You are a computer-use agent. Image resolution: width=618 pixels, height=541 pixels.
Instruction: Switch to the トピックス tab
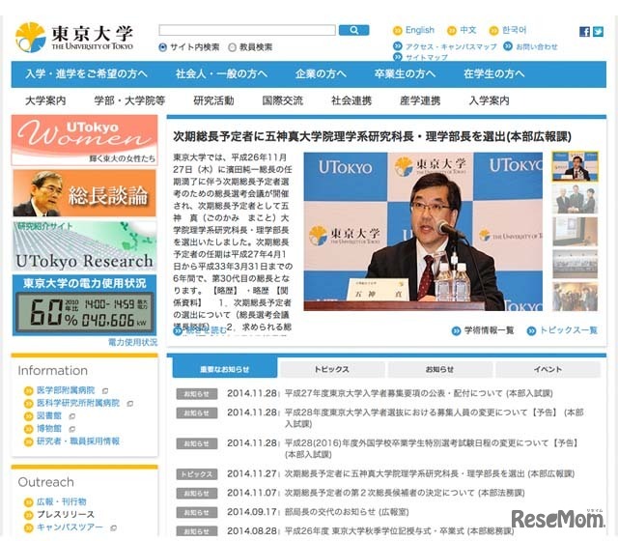point(332,369)
